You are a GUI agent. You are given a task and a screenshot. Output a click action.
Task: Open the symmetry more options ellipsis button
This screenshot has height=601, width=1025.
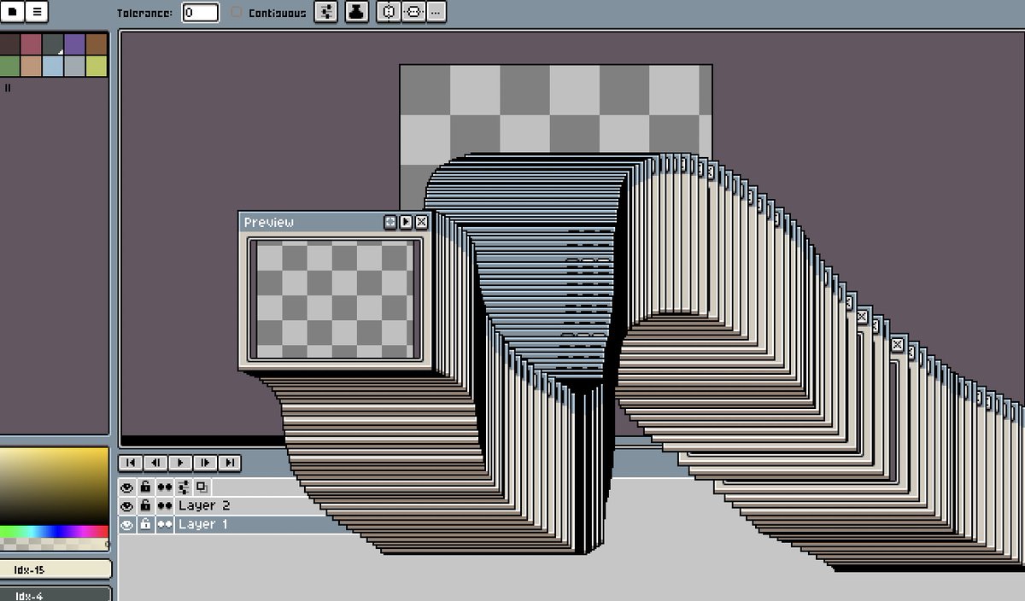[436, 12]
